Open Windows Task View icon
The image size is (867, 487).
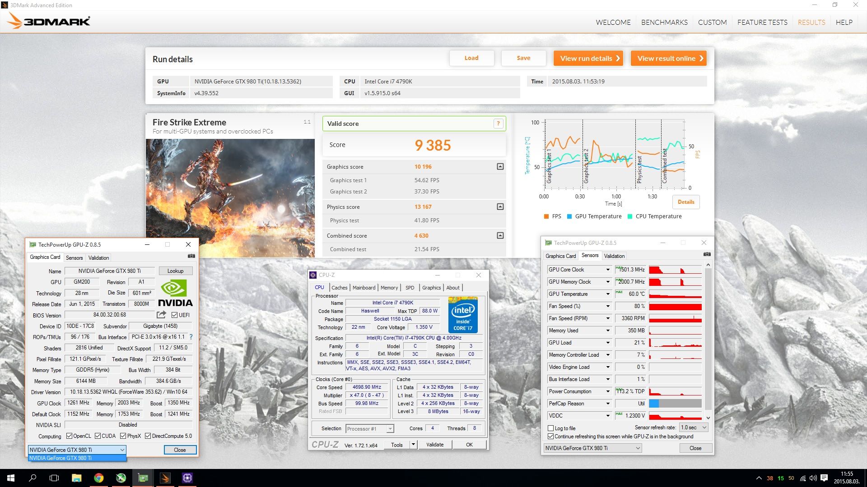pyautogui.click(x=54, y=478)
